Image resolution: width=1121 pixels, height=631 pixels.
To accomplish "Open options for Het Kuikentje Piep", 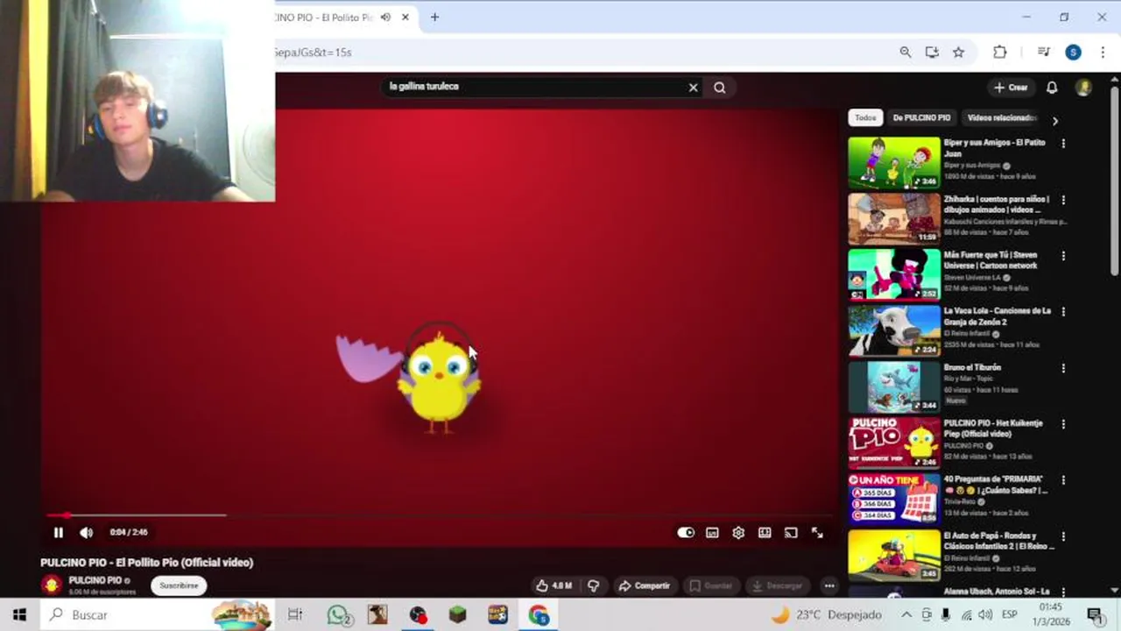I will tap(1063, 424).
